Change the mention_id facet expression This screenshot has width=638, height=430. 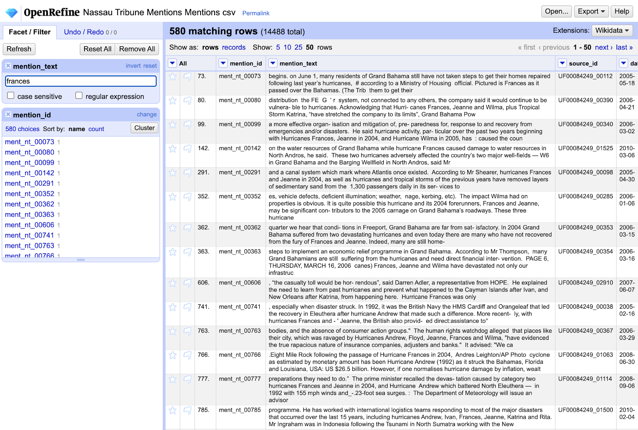pos(147,114)
